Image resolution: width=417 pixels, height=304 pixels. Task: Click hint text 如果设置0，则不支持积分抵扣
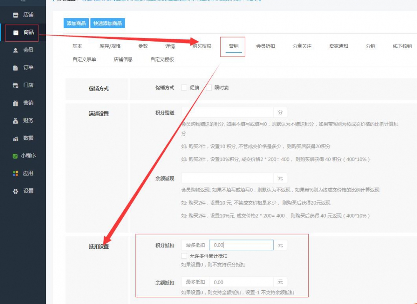tap(213, 265)
